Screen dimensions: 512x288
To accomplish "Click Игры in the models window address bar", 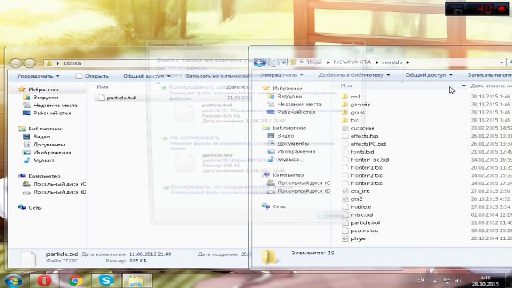I will click(314, 62).
